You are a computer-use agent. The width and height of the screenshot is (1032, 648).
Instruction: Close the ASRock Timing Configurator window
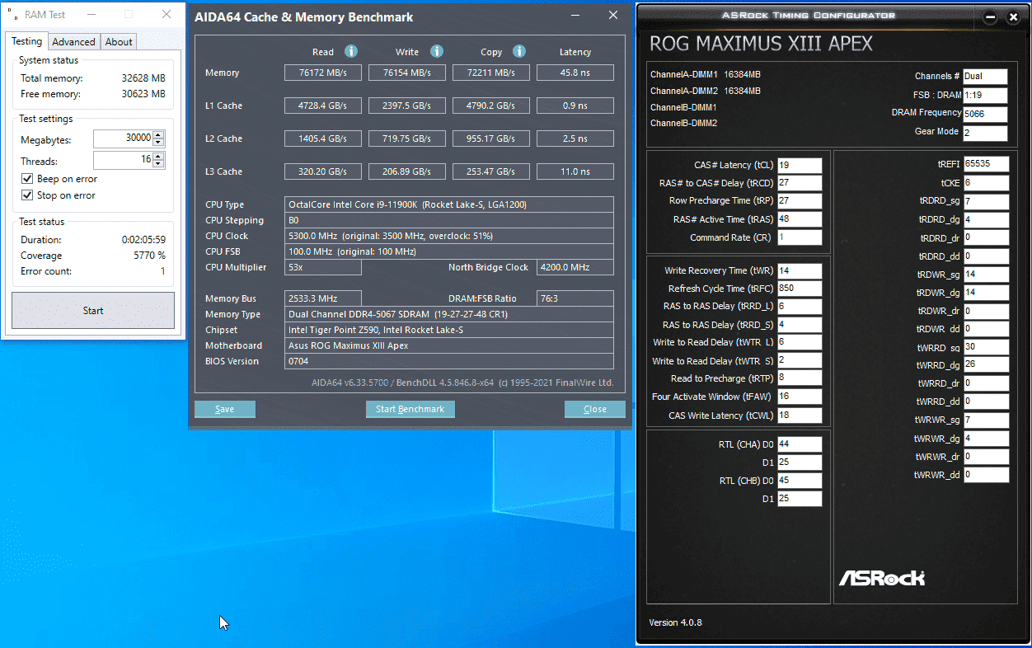point(1013,17)
